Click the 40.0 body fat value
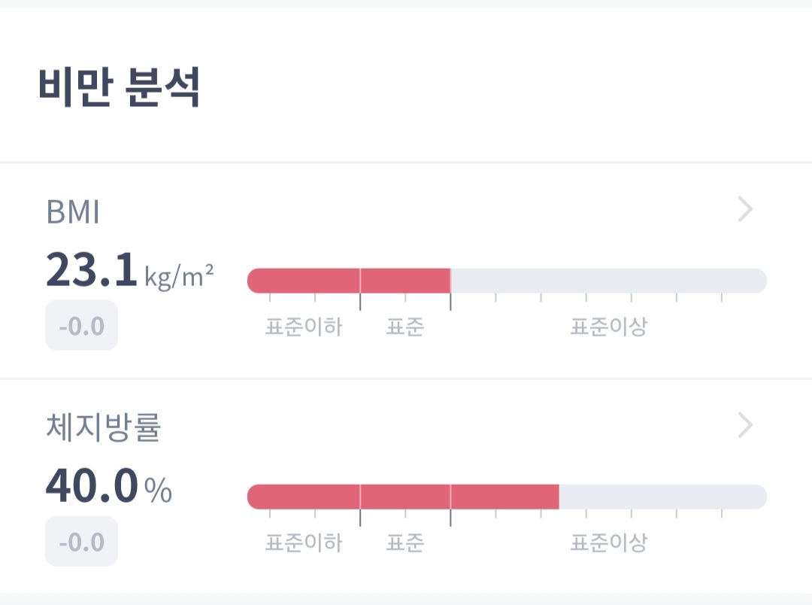This screenshot has width=812, height=605. point(92,487)
